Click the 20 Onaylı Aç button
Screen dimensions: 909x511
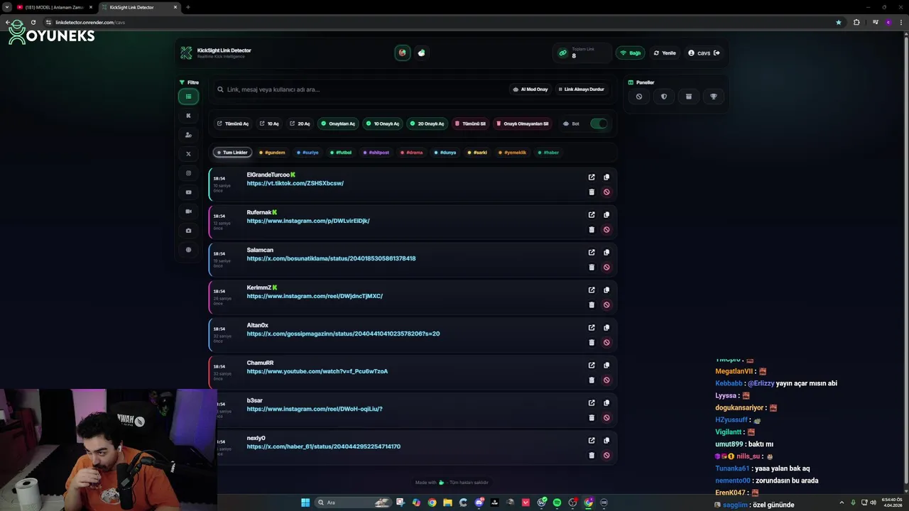(x=428, y=123)
